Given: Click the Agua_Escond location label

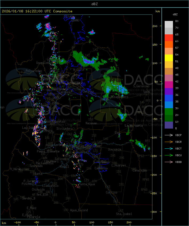Looking at the screenshot, I should (x=79, y=210).
